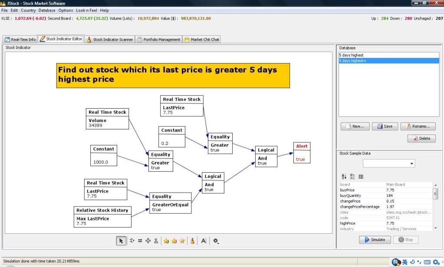Save the current stock indicator
This screenshot has height=267, width=444.
click(385, 126)
